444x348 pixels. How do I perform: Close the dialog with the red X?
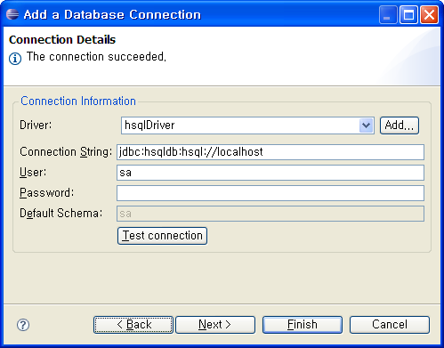pyautogui.click(x=429, y=14)
